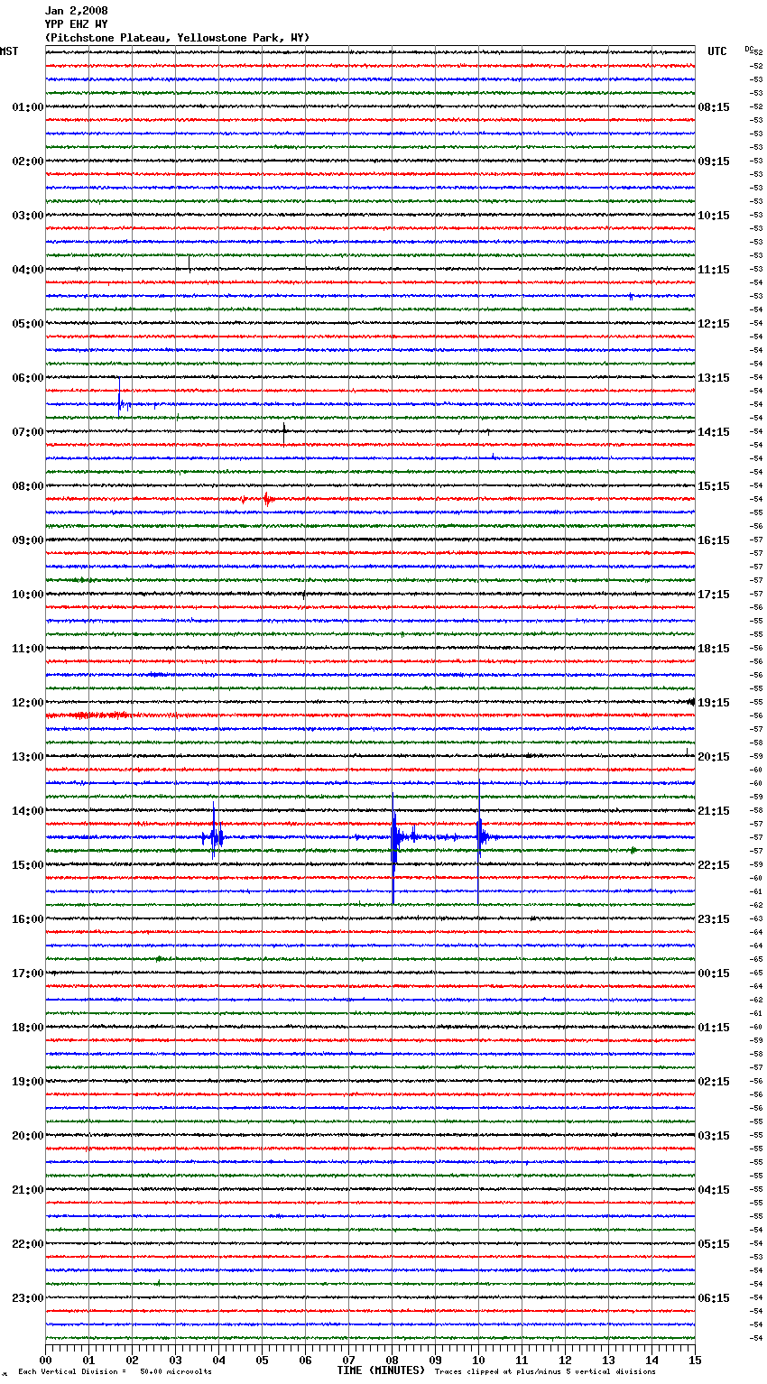Click the DC offset column header

(749, 49)
